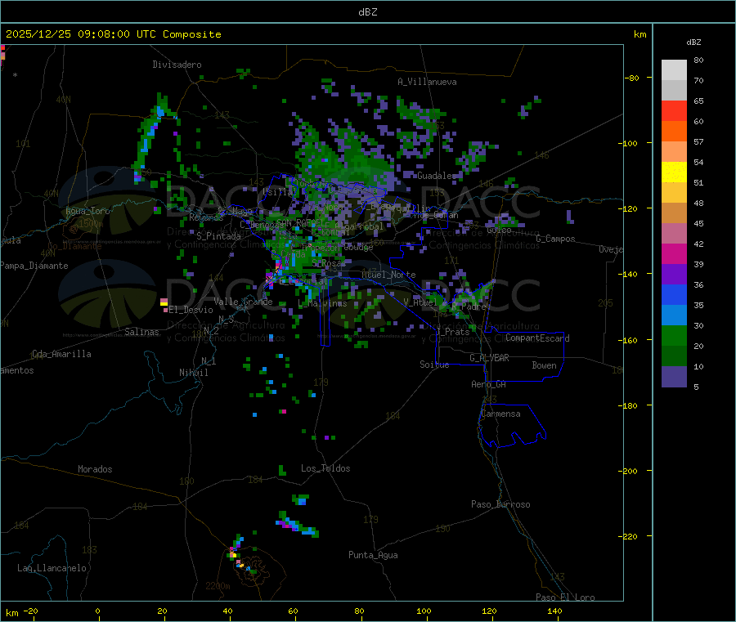Click the 42 dBZ magenta legend swatch

coord(674,253)
